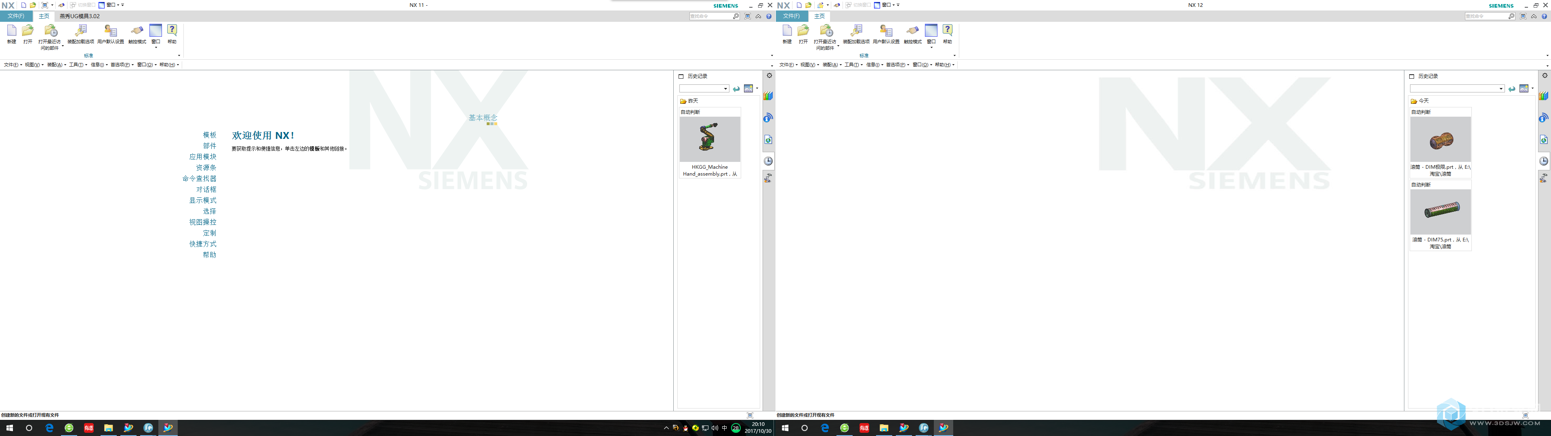Open history filter combo box in NX 11 panel

click(704, 89)
